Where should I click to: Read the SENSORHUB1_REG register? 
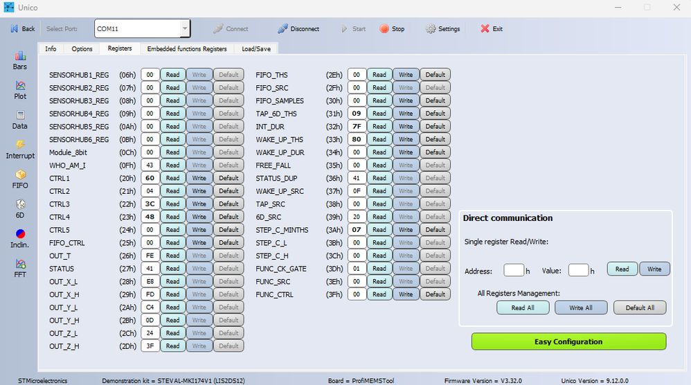click(173, 75)
